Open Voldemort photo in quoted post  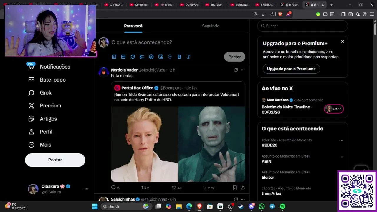point(212,144)
